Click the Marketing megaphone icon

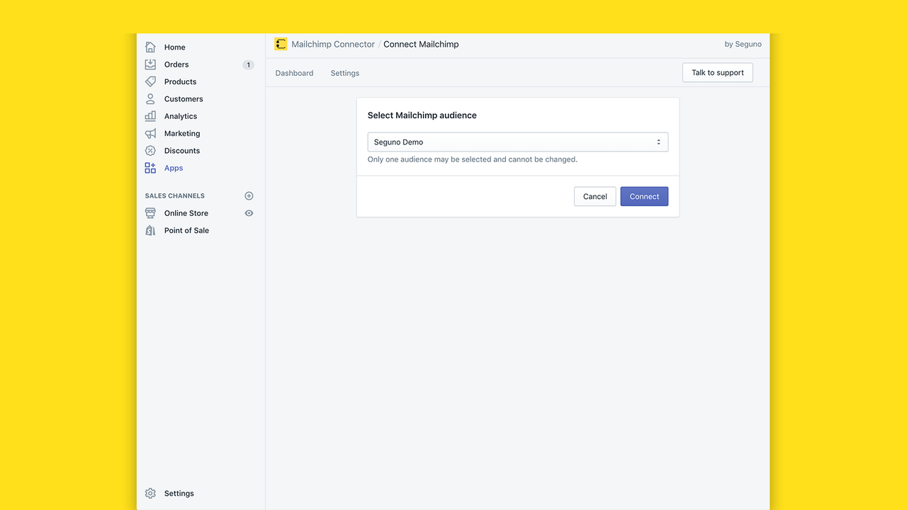click(x=150, y=133)
